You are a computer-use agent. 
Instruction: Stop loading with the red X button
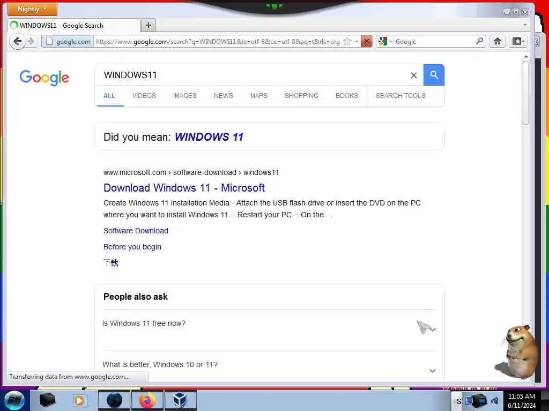[366, 42]
